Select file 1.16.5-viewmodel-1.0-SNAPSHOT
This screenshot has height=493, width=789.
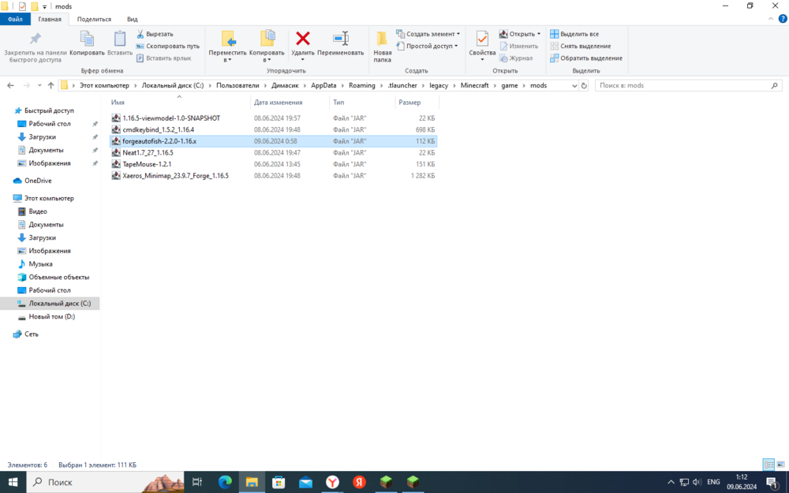pyautogui.click(x=171, y=118)
